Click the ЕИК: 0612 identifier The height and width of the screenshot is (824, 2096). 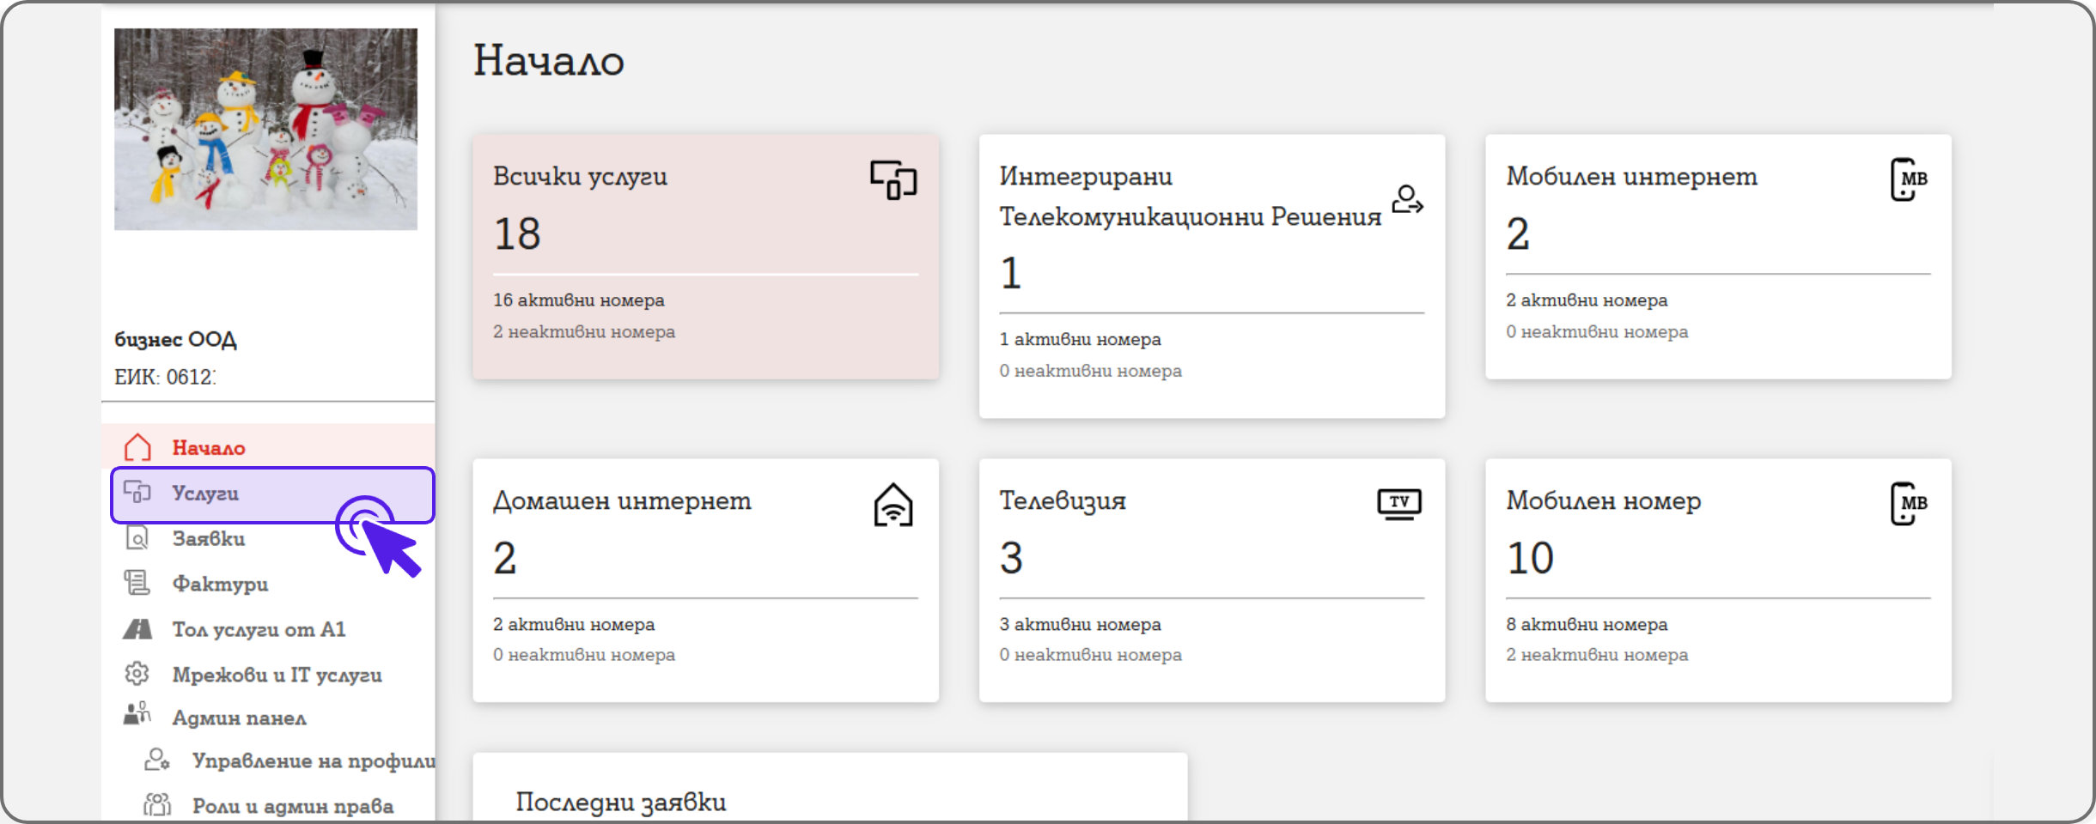pos(165,377)
